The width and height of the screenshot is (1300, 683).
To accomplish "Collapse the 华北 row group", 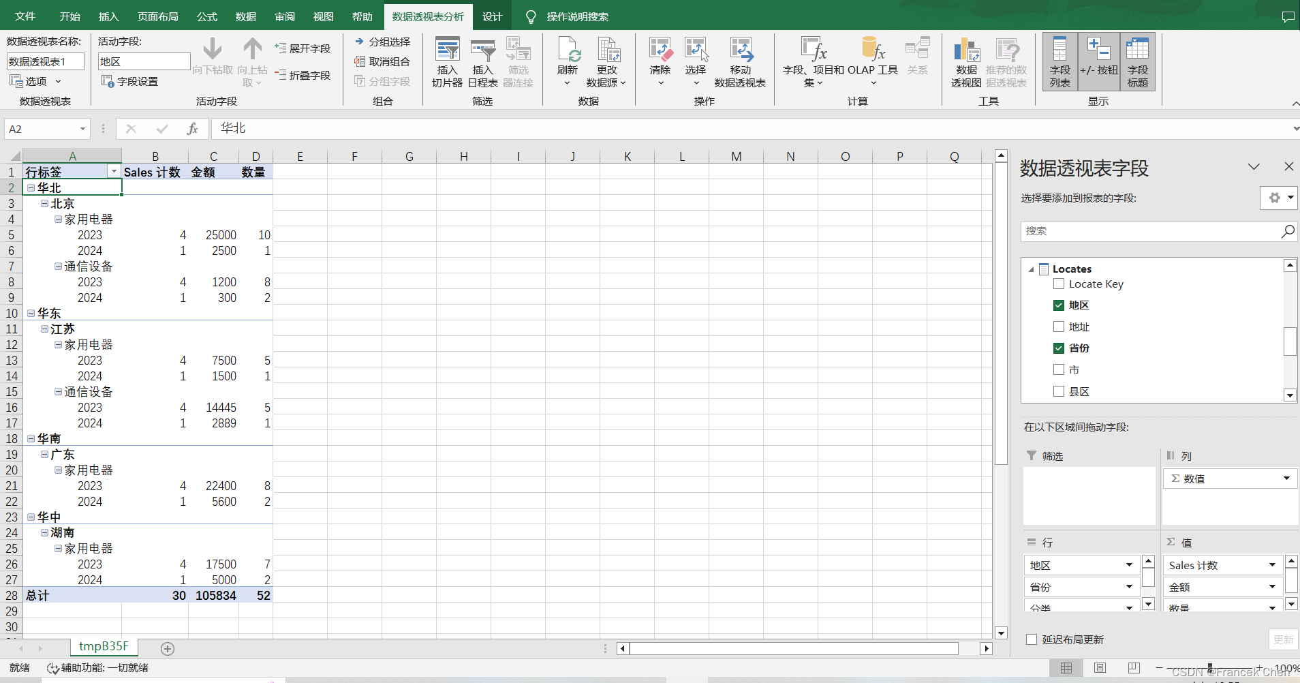I will (x=31, y=187).
